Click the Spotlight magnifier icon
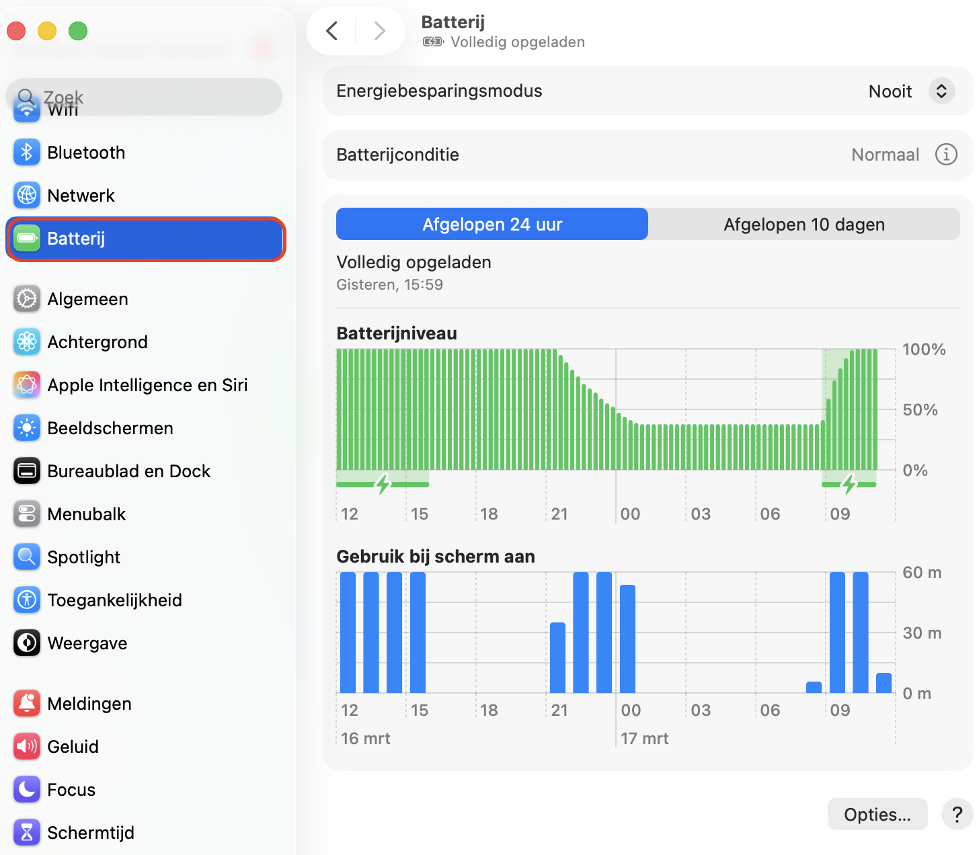The width and height of the screenshot is (979, 855). click(27, 557)
